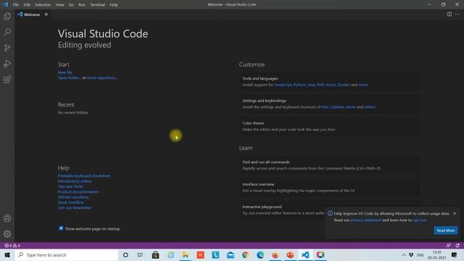The width and height of the screenshot is (464, 261).
Task: Open the Interface overview item
Action: pyautogui.click(x=329, y=187)
